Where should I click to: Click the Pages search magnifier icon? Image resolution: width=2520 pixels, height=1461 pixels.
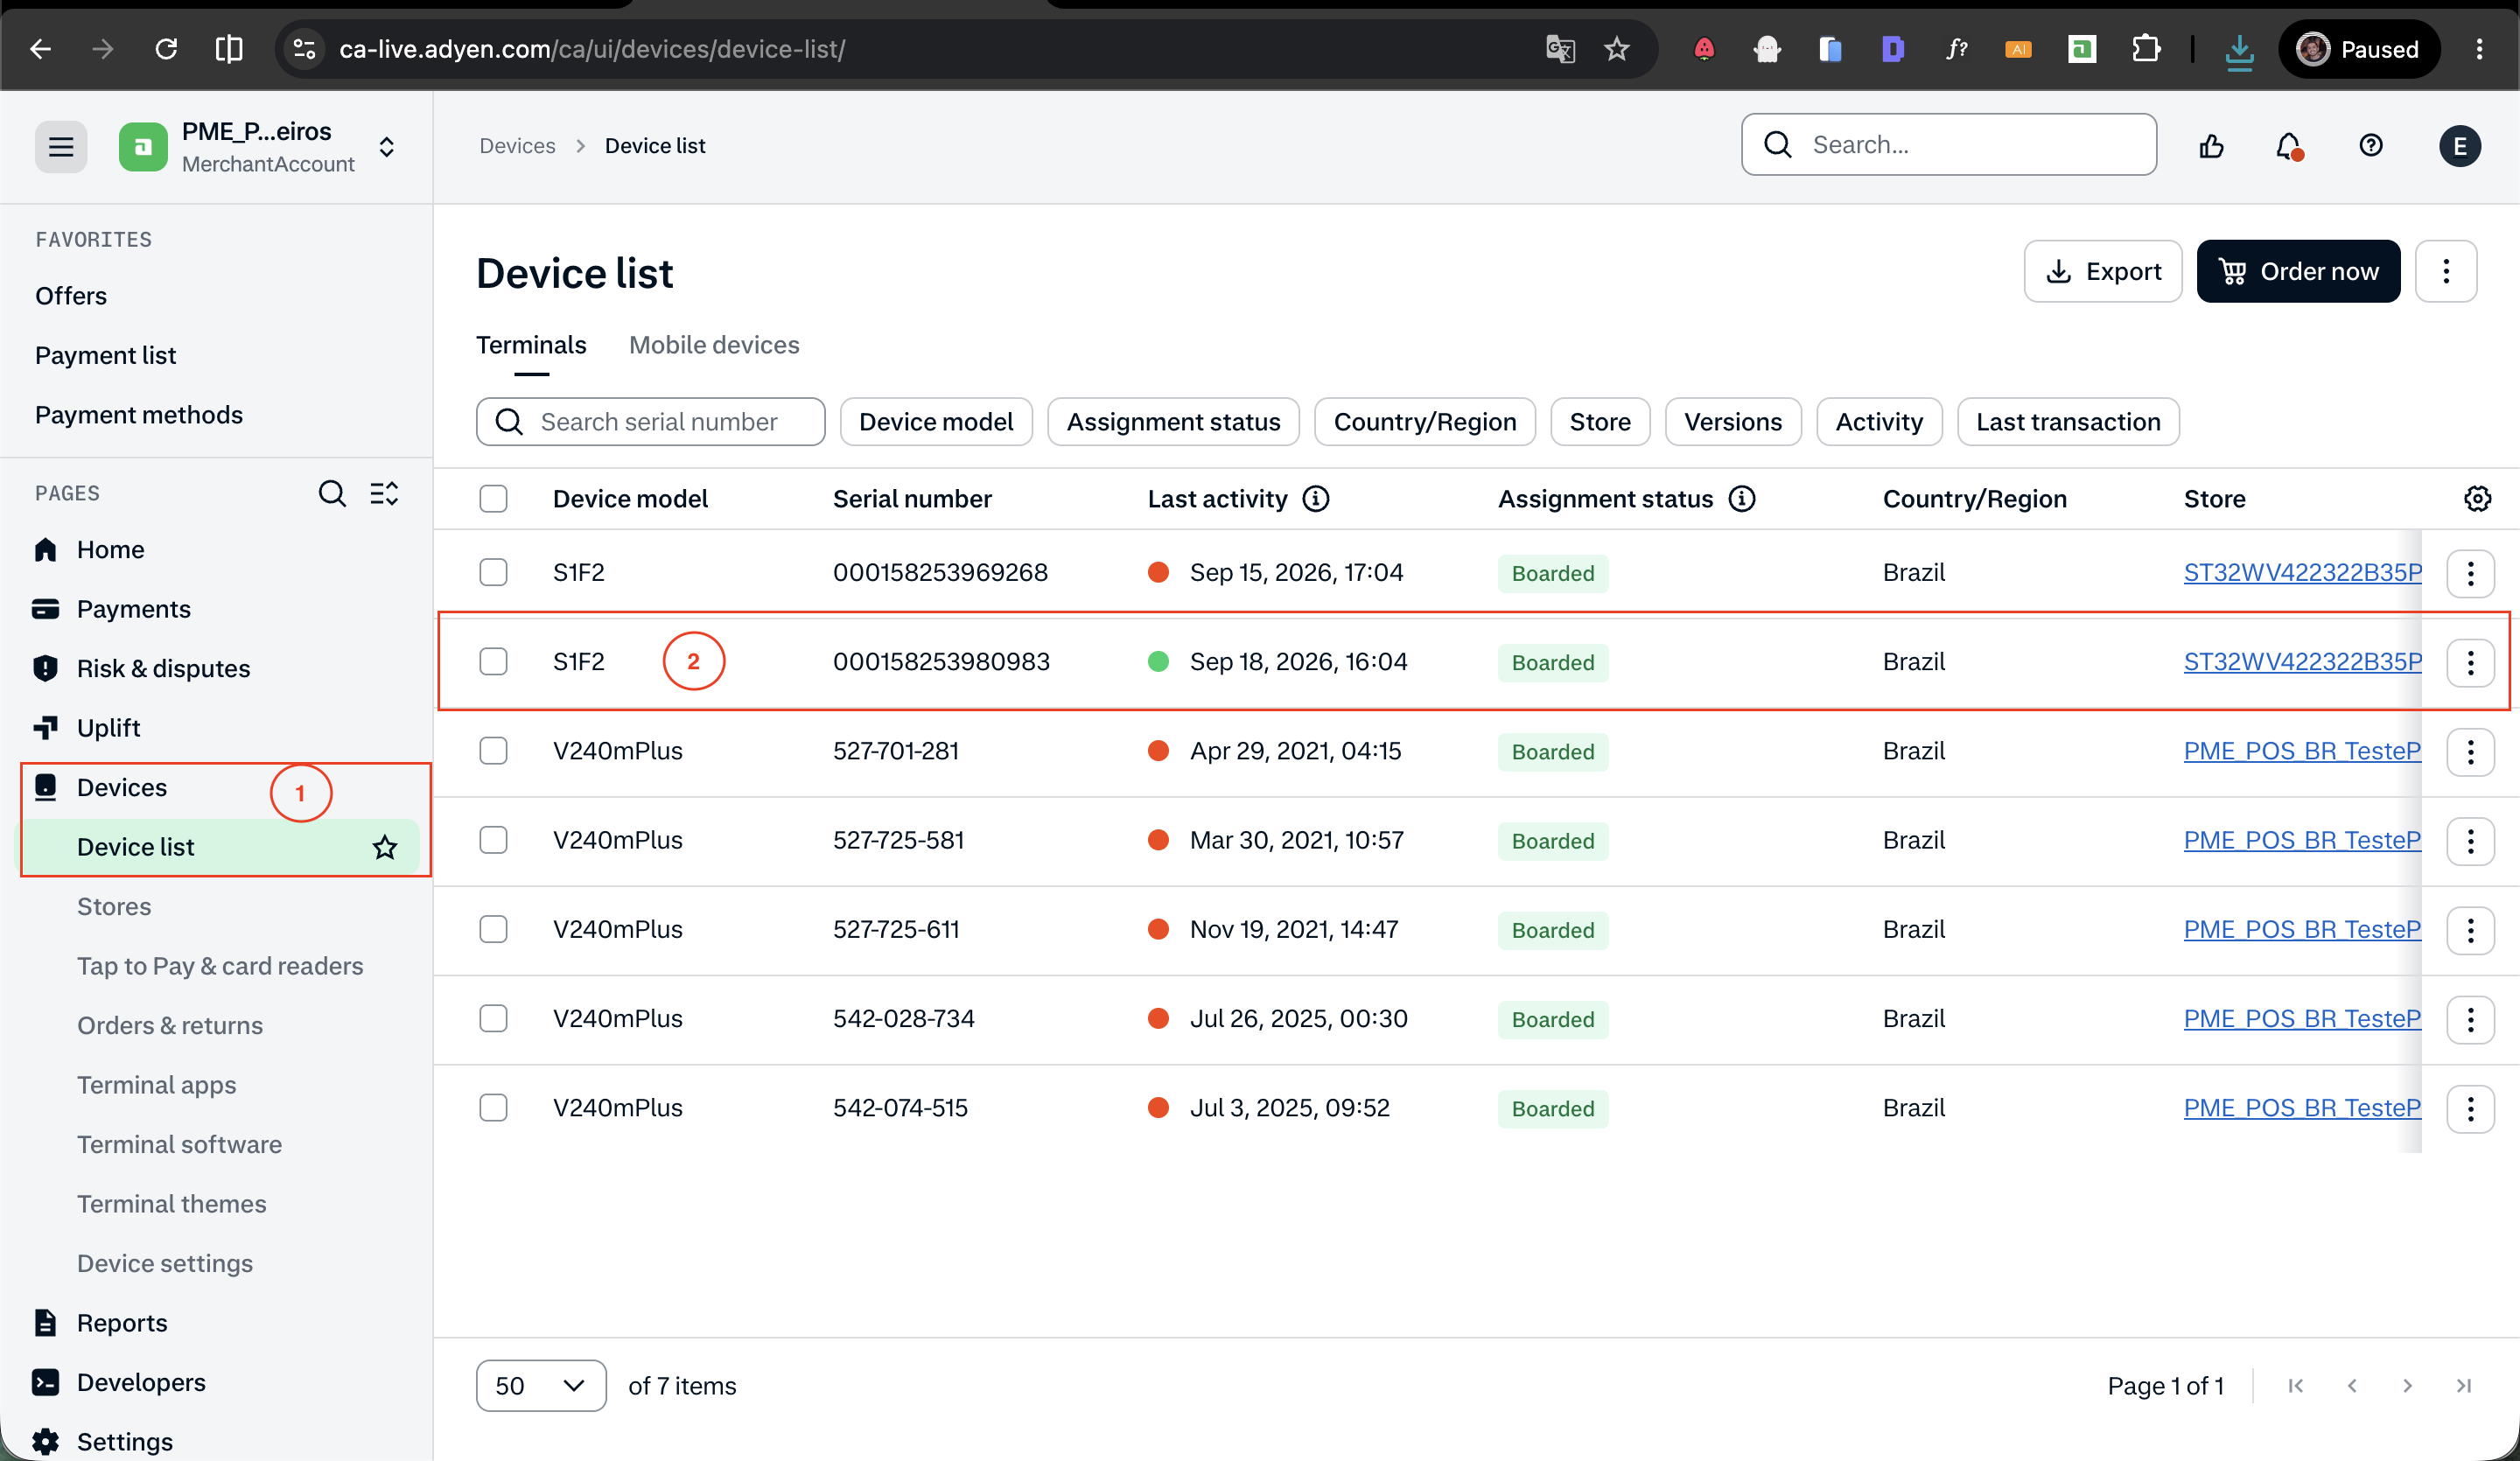332,493
